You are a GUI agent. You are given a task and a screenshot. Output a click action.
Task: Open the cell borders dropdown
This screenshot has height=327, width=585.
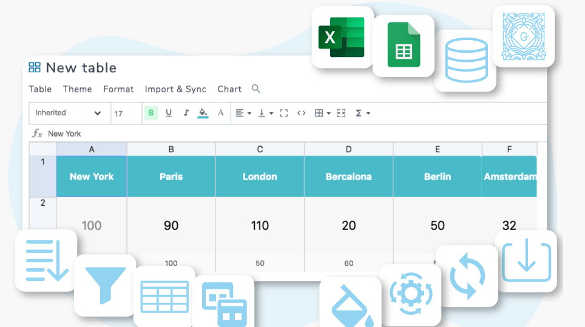point(323,113)
